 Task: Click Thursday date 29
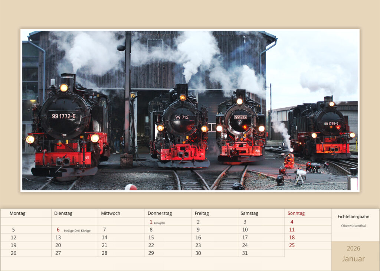(x=151, y=253)
